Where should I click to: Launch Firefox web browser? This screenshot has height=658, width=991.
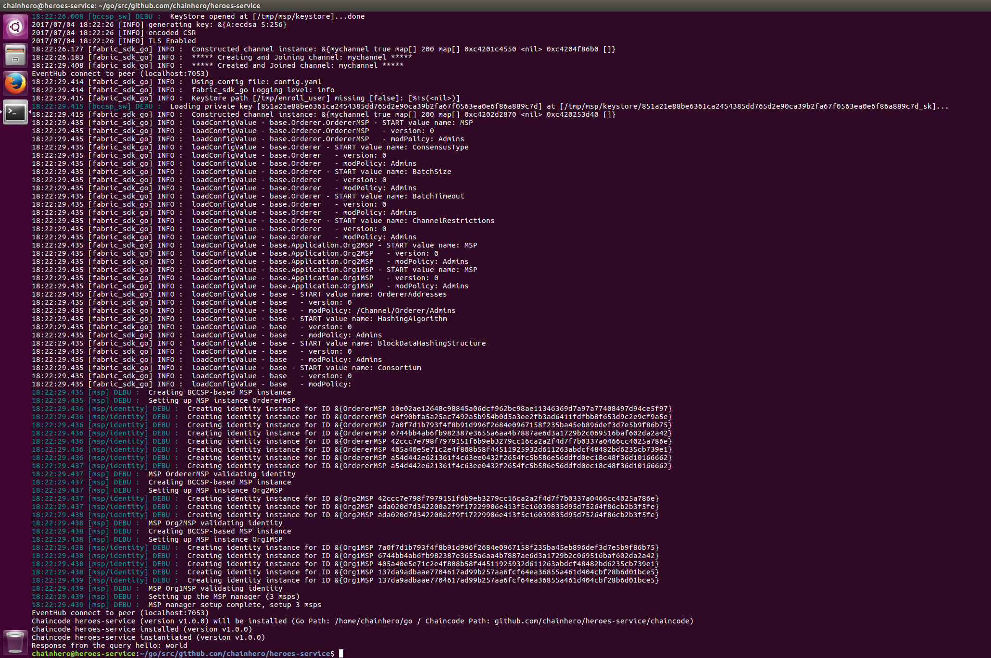[x=15, y=84]
